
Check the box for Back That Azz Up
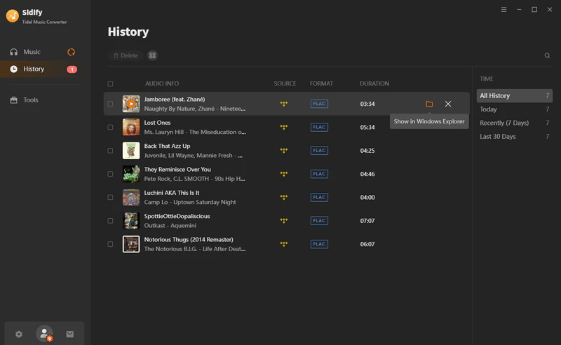click(110, 151)
